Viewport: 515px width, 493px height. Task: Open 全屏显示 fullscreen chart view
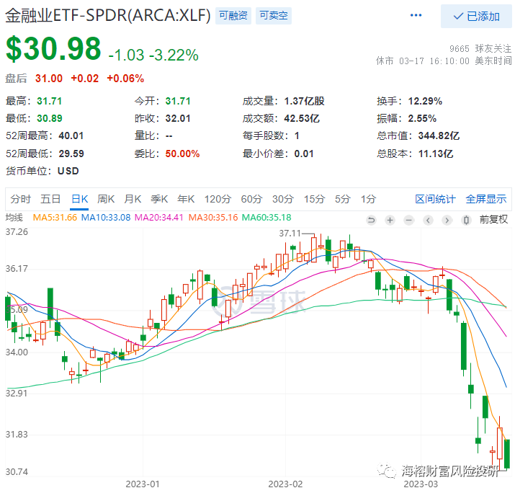coord(486,199)
